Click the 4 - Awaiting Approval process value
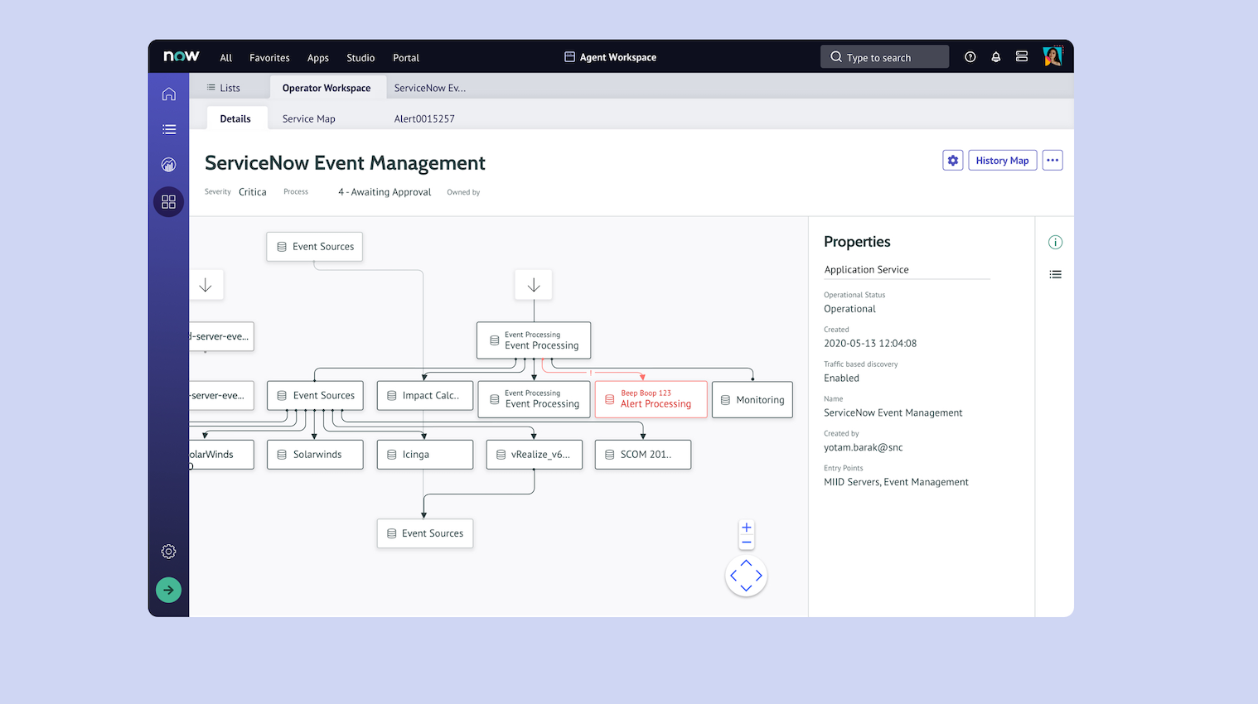Viewport: 1258px width, 704px height. (x=385, y=192)
